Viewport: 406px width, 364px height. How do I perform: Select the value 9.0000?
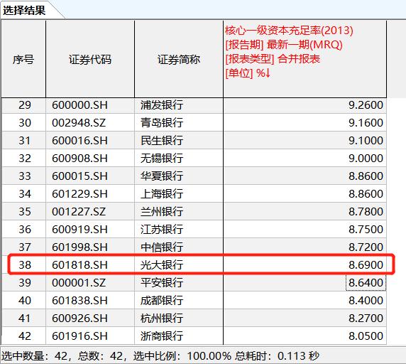(x=366, y=159)
